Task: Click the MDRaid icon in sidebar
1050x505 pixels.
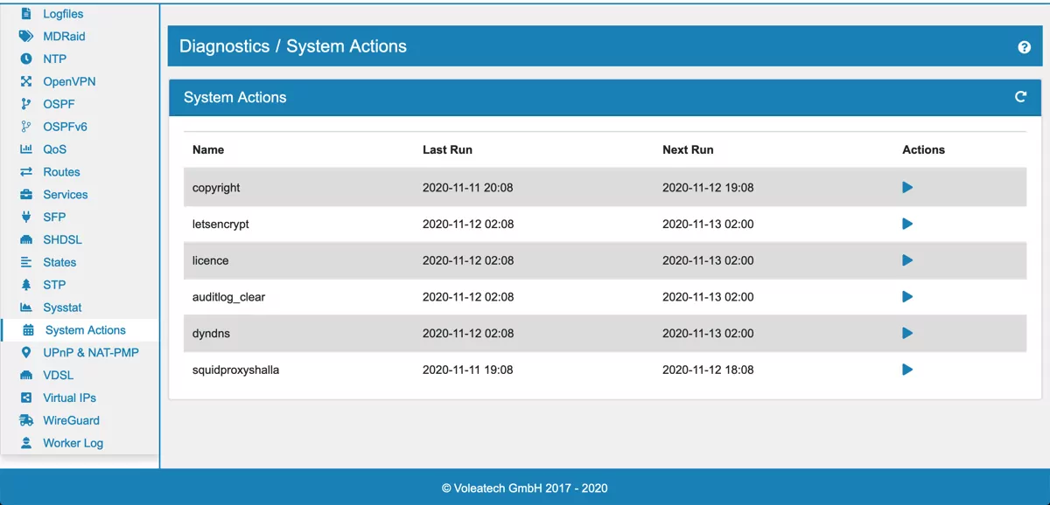Action: 25,36
